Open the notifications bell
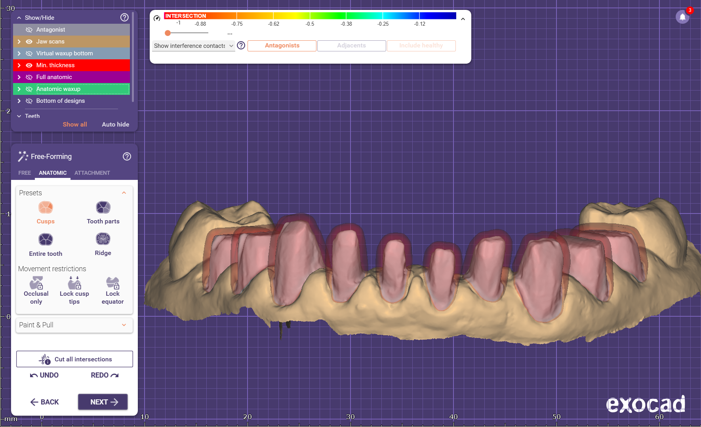Viewport: 701px width, 427px height. 682,17
